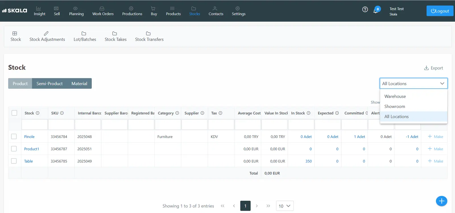Toggle the select-all header checkbox
455x213 pixels.
15,113
